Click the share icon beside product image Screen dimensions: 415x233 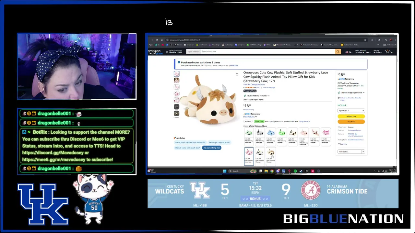click(237, 74)
